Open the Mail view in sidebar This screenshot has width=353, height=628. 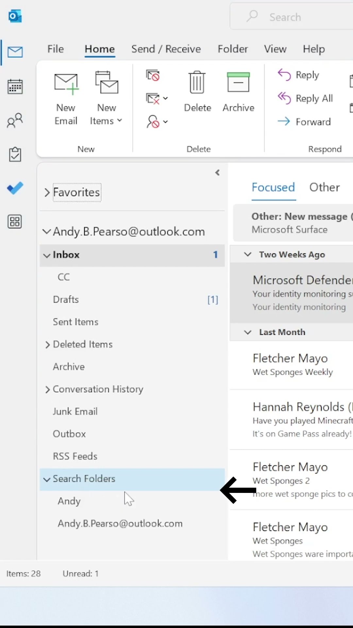pos(15,52)
